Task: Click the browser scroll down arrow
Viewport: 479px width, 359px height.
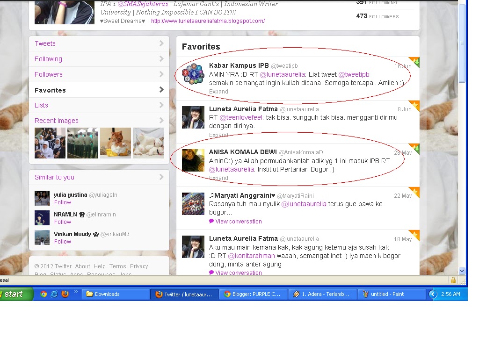Action: [462, 271]
